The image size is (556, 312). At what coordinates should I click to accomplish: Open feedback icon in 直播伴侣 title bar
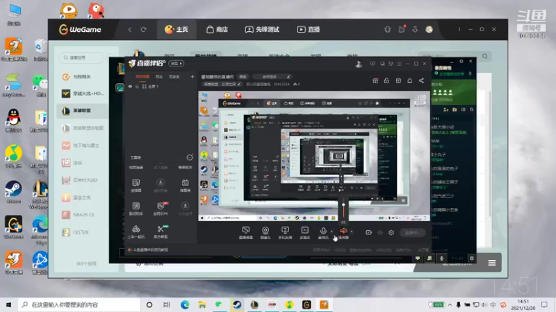(x=373, y=64)
